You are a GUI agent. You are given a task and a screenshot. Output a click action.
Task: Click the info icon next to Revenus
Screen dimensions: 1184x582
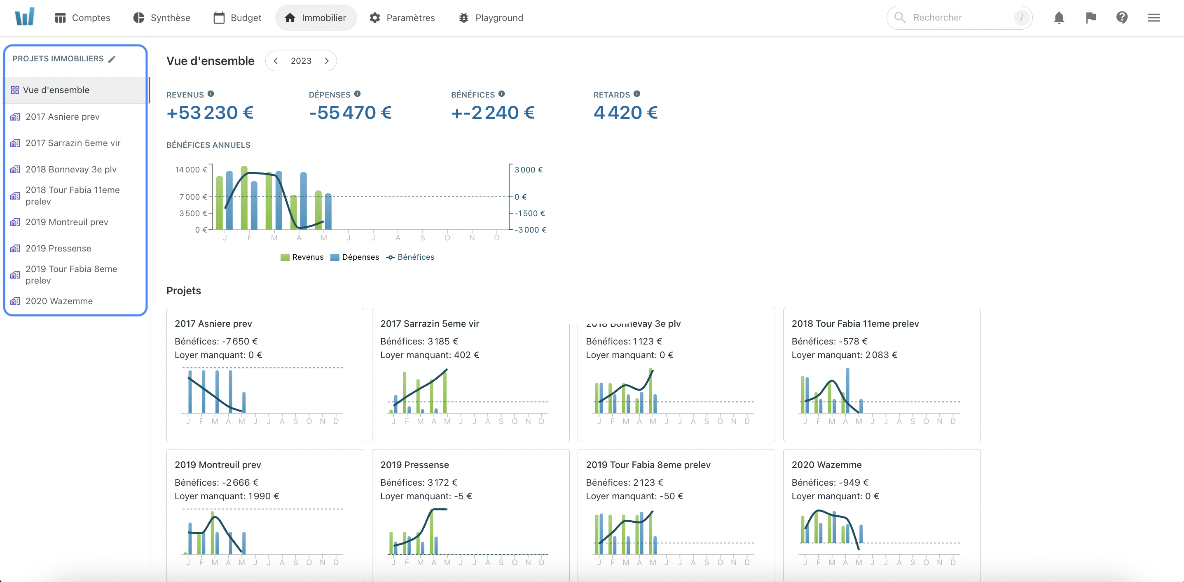pyautogui.click(x=211, y=94)
